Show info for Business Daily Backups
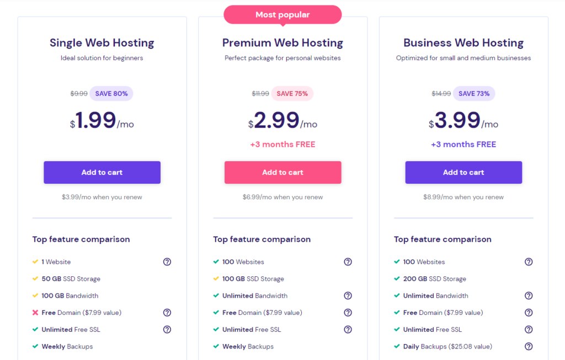Screen dimensions: 565x360 529,347
